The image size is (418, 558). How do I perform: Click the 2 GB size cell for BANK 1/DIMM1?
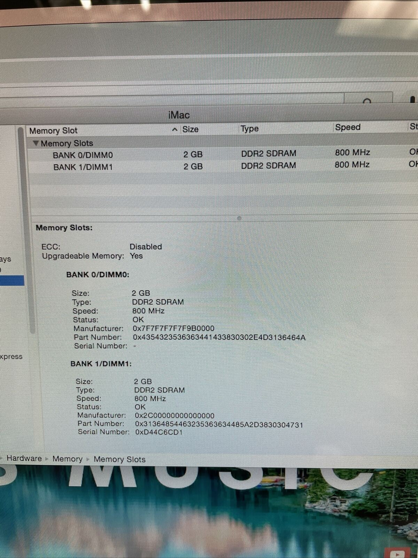pos(193,166)
